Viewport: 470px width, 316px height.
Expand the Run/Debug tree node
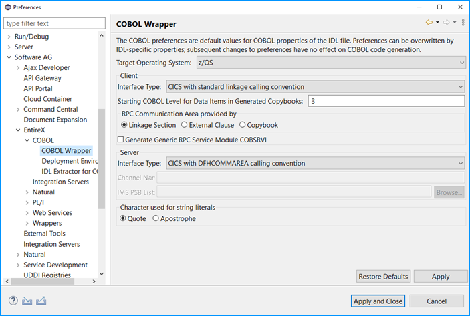click(x=9, y=37)
